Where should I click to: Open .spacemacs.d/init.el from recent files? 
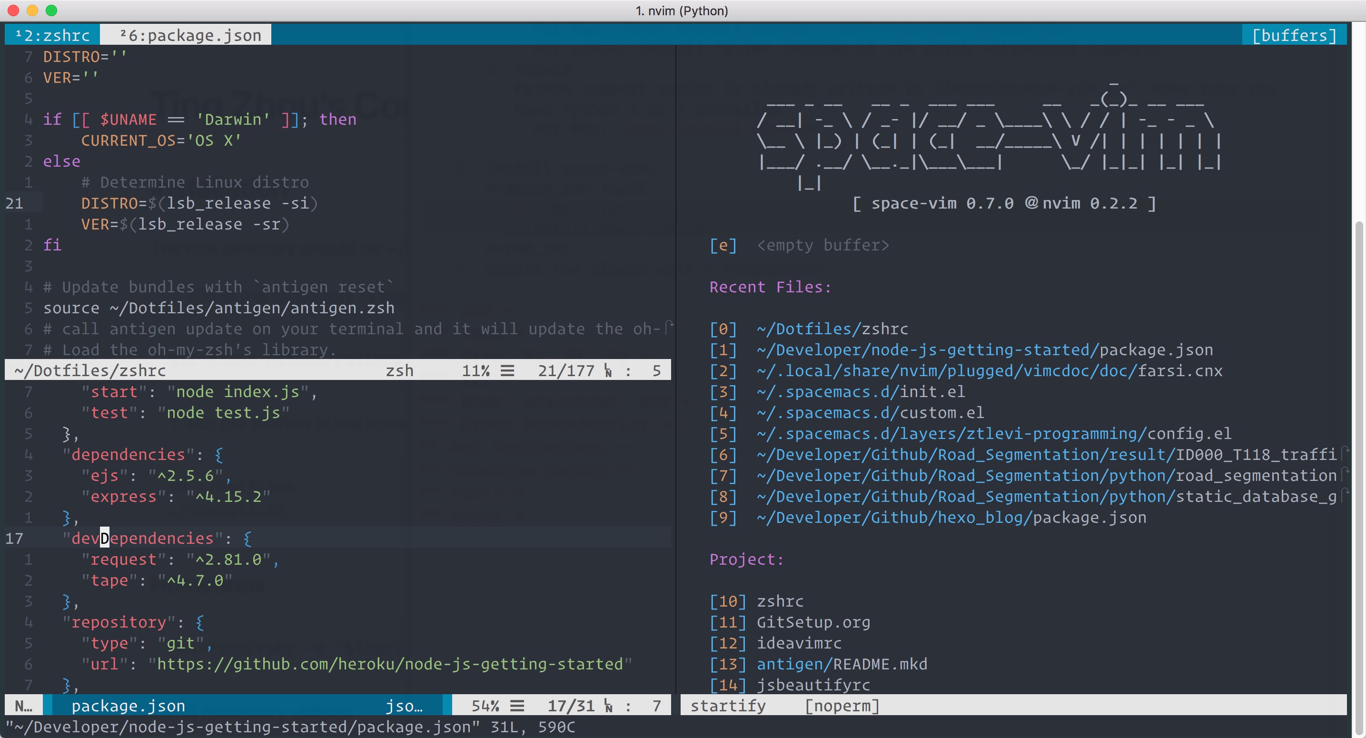click(x=860, y=391)
